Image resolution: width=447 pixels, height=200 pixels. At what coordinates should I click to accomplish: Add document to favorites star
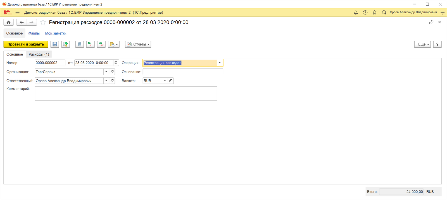click(x=43, y=22)
